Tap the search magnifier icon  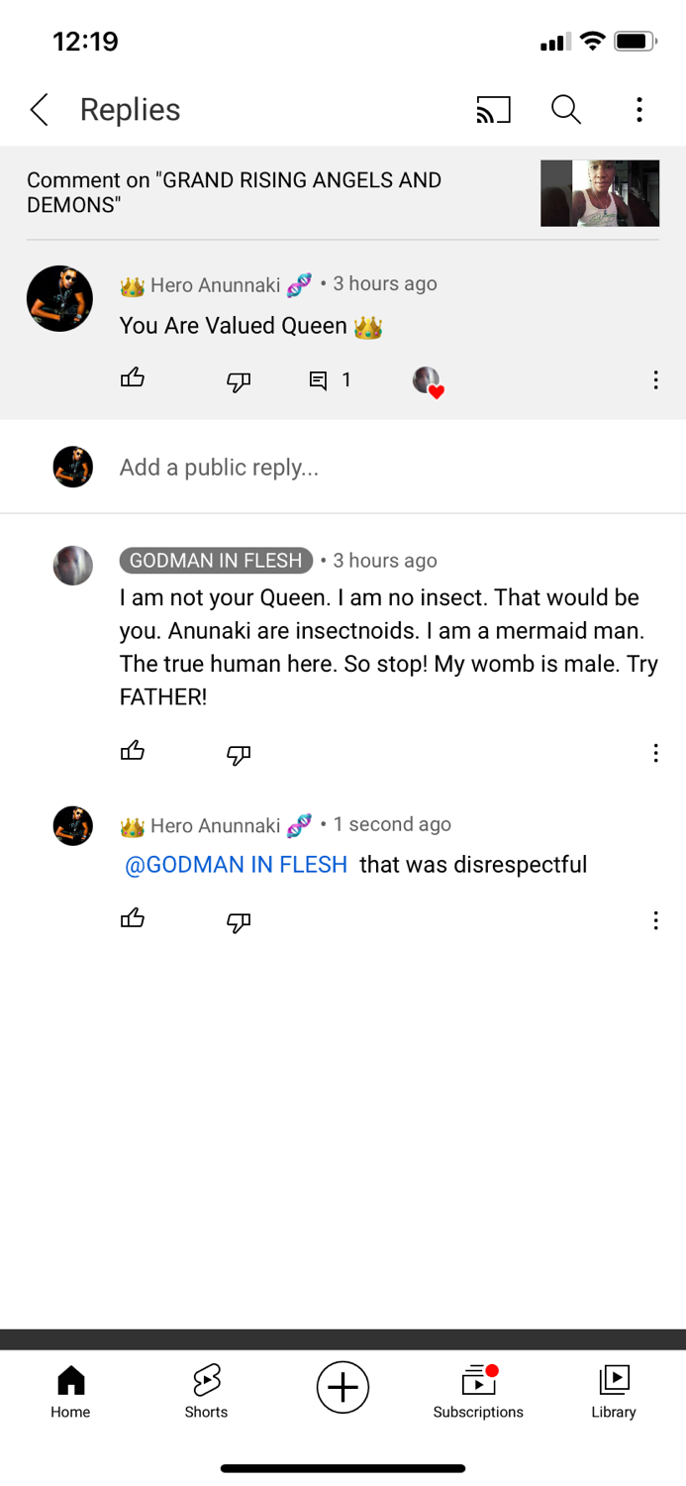565,110
